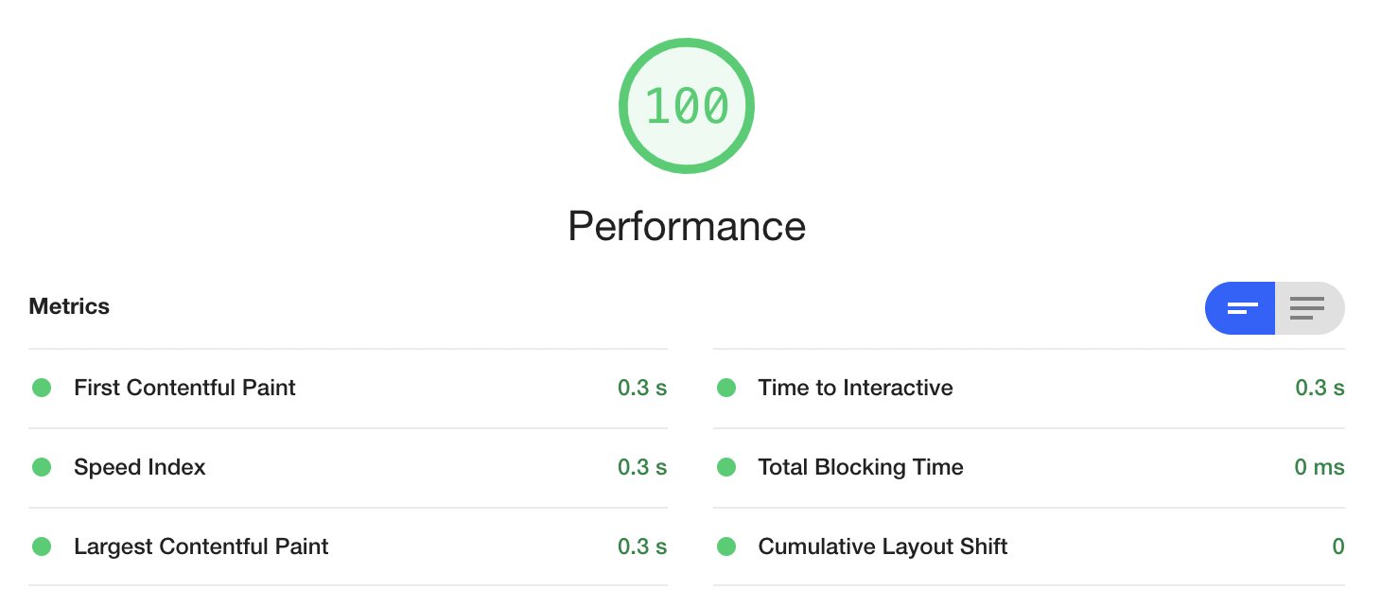
Task: Switch to expanded metrics view toggle
Action: click(x=1309, y=308)
